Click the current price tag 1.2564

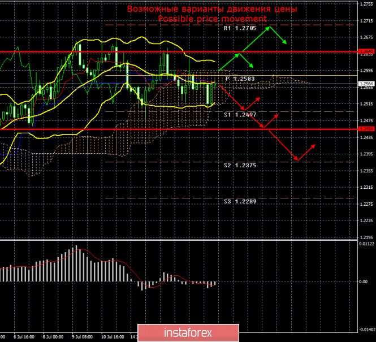tap(365, 84)
